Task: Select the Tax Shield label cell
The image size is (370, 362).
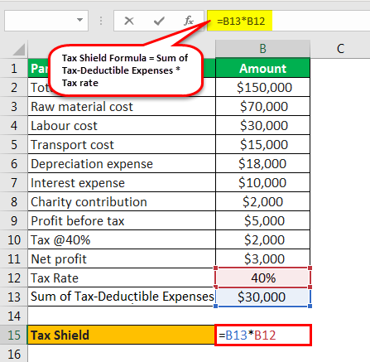Action: pos(122,335)
